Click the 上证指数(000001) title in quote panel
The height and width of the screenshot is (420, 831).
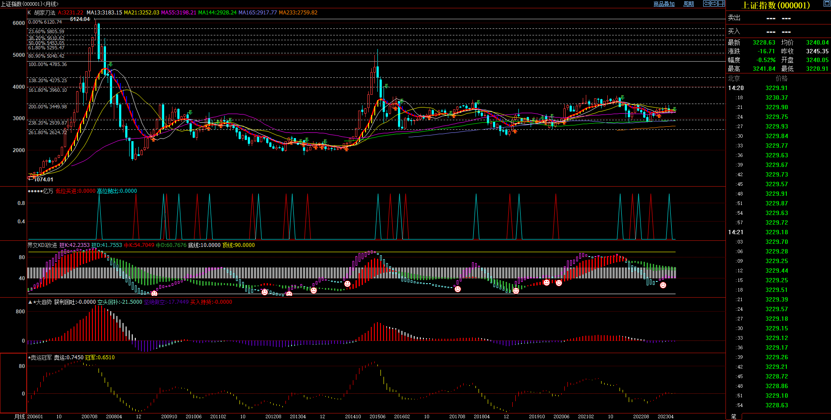pyautogui.click(x=776, y=5)
